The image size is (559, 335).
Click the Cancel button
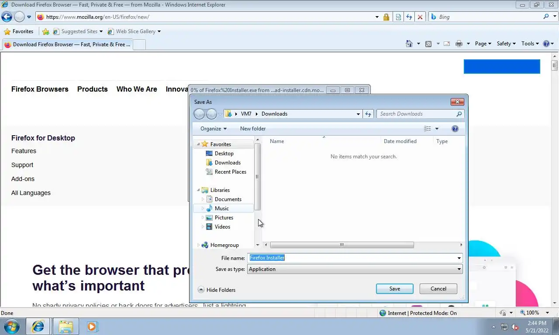coord(438,289)
